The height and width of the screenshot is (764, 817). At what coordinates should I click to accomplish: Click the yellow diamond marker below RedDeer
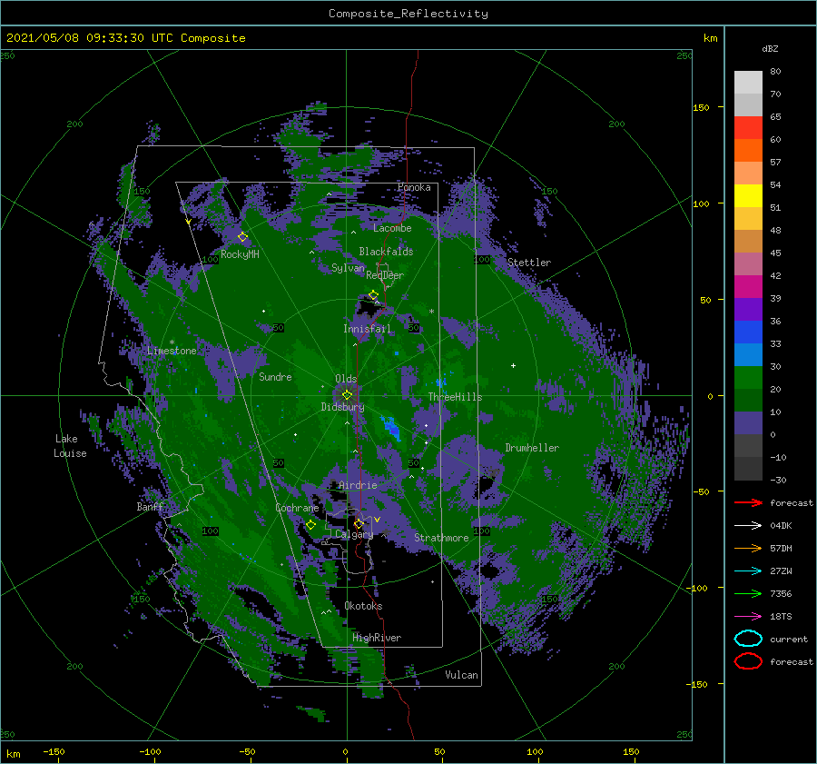[373, 295]
